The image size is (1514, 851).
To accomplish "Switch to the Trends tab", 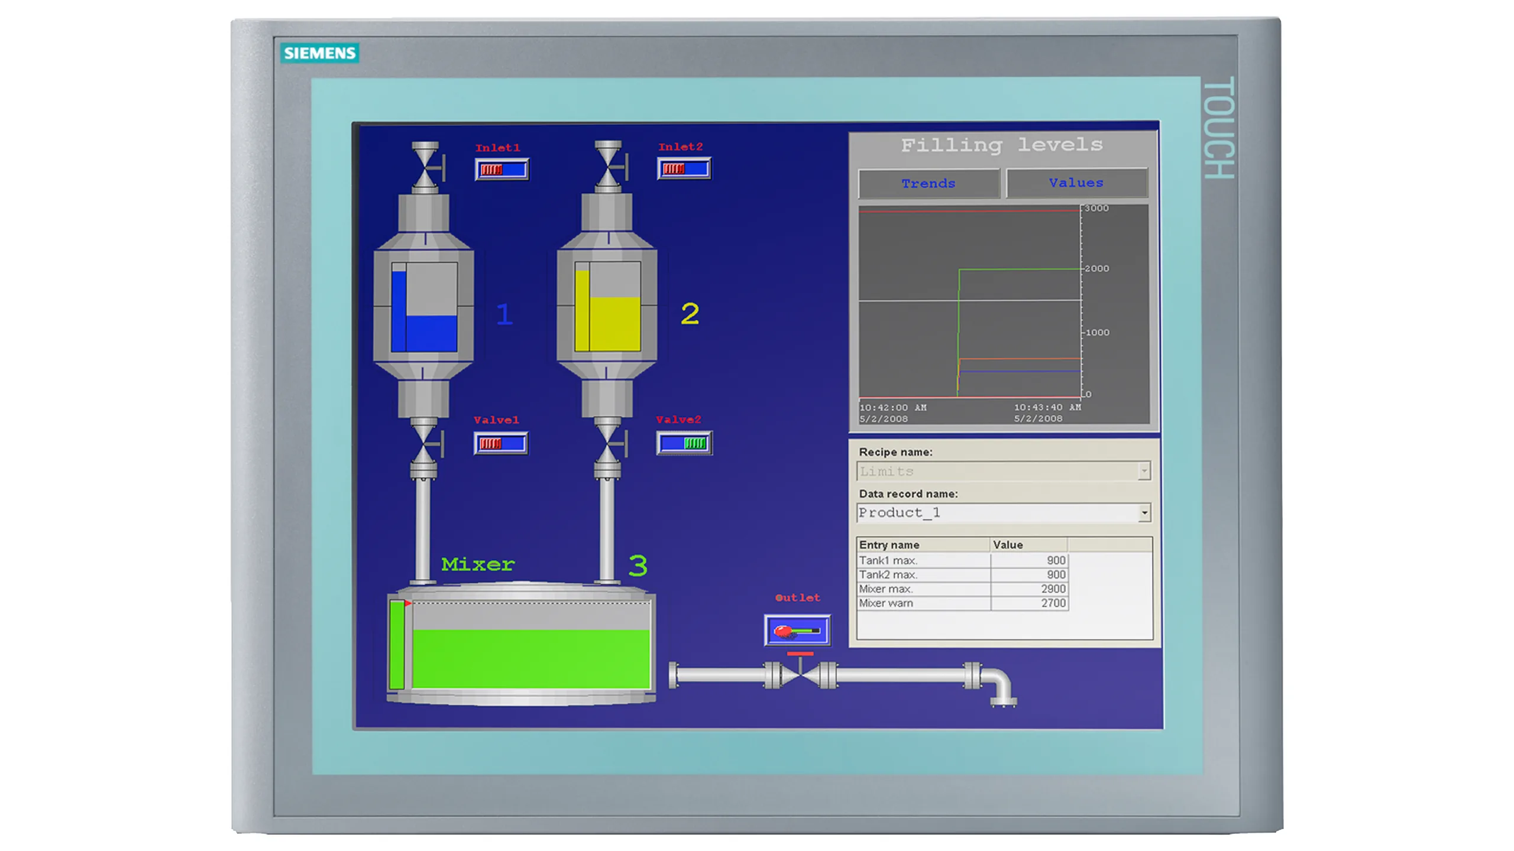I will point(929,183).
